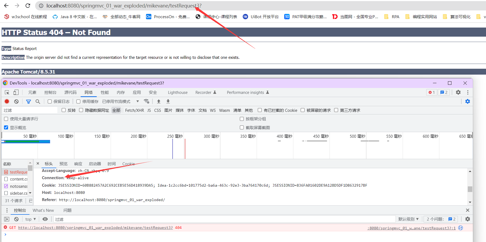Check the 有已拦截的 Cookie checkbox
This screenshot has width=486, height=242.
(260, 110)
